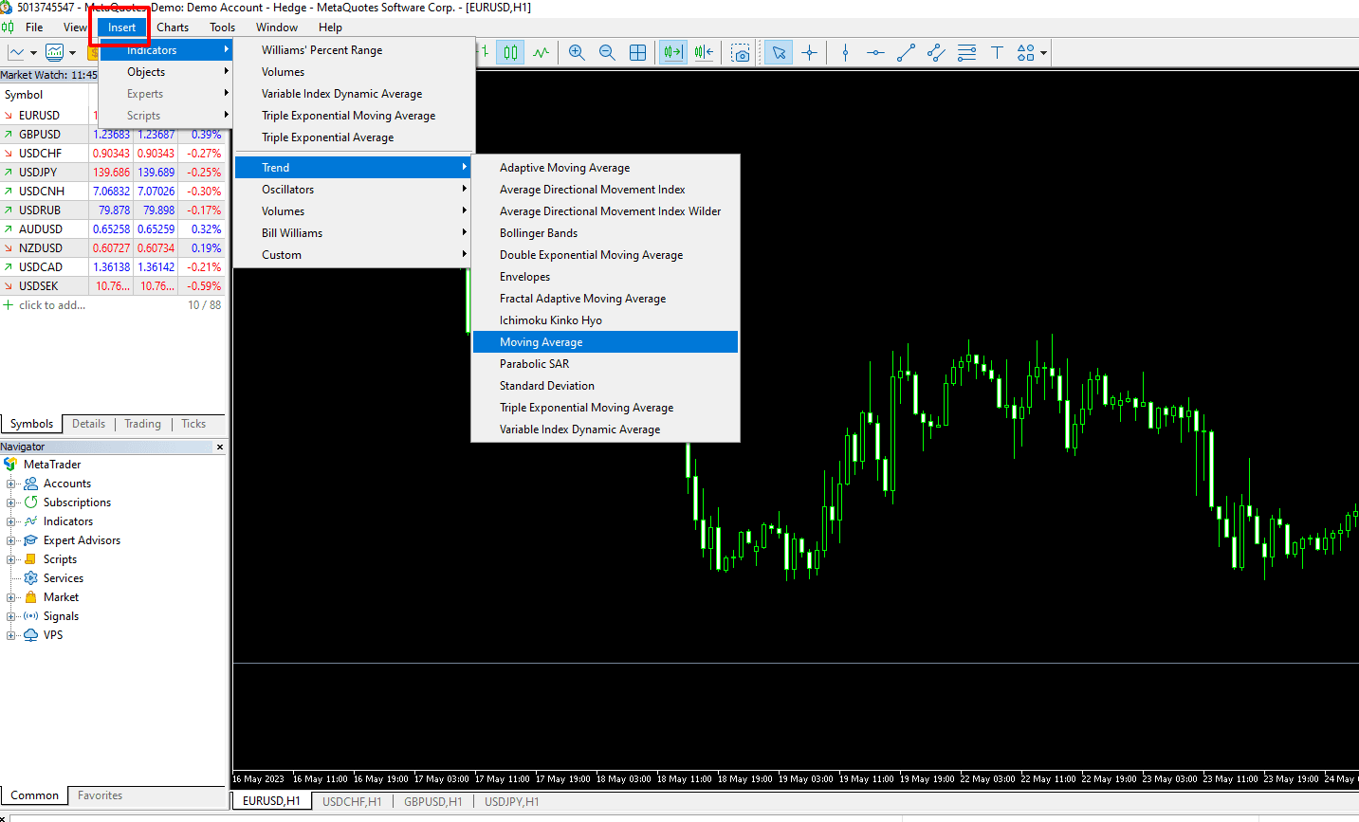Activate the crosshair tool
The image size is (1359, 822).
tap(809, 52)
